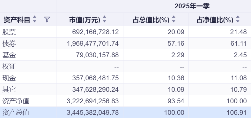251x118 pixels.
Task: Click net asset value 3,222,694,256.83
Action: point(93,101)
